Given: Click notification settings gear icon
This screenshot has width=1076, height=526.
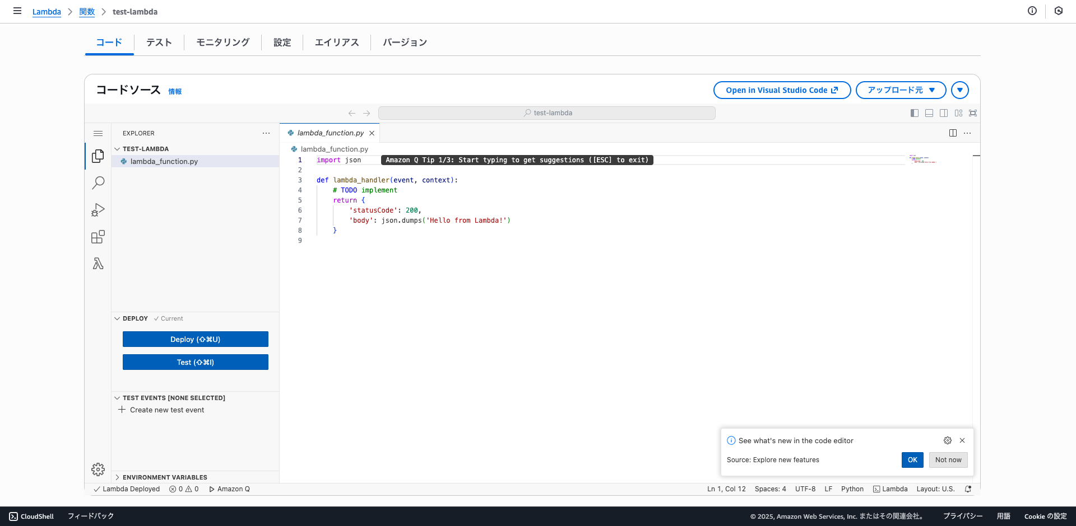Looking at the screenshot, I should click(x=947, y=440).
